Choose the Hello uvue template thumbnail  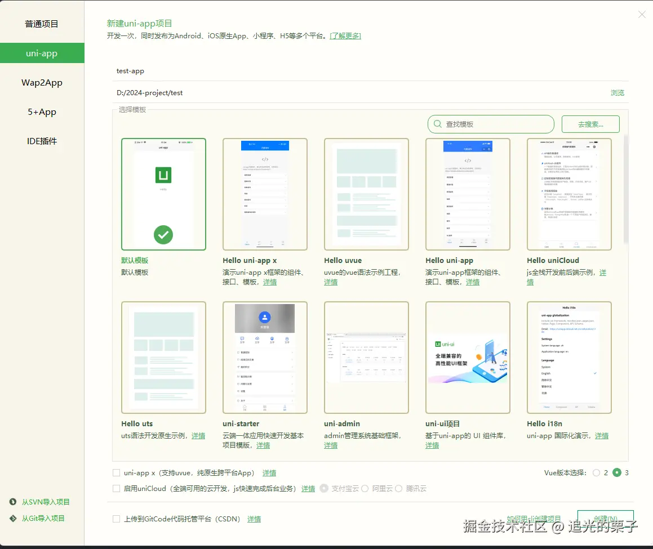pyautogui.click(x=366, y=194)
